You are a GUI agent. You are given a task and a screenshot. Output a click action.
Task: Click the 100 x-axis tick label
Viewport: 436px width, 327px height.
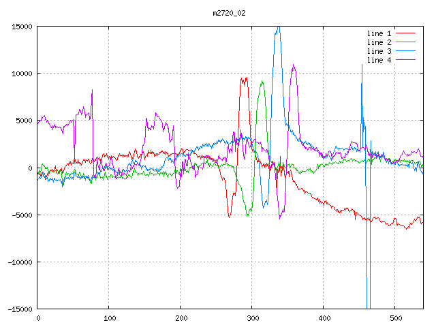(x=109, y=318)
